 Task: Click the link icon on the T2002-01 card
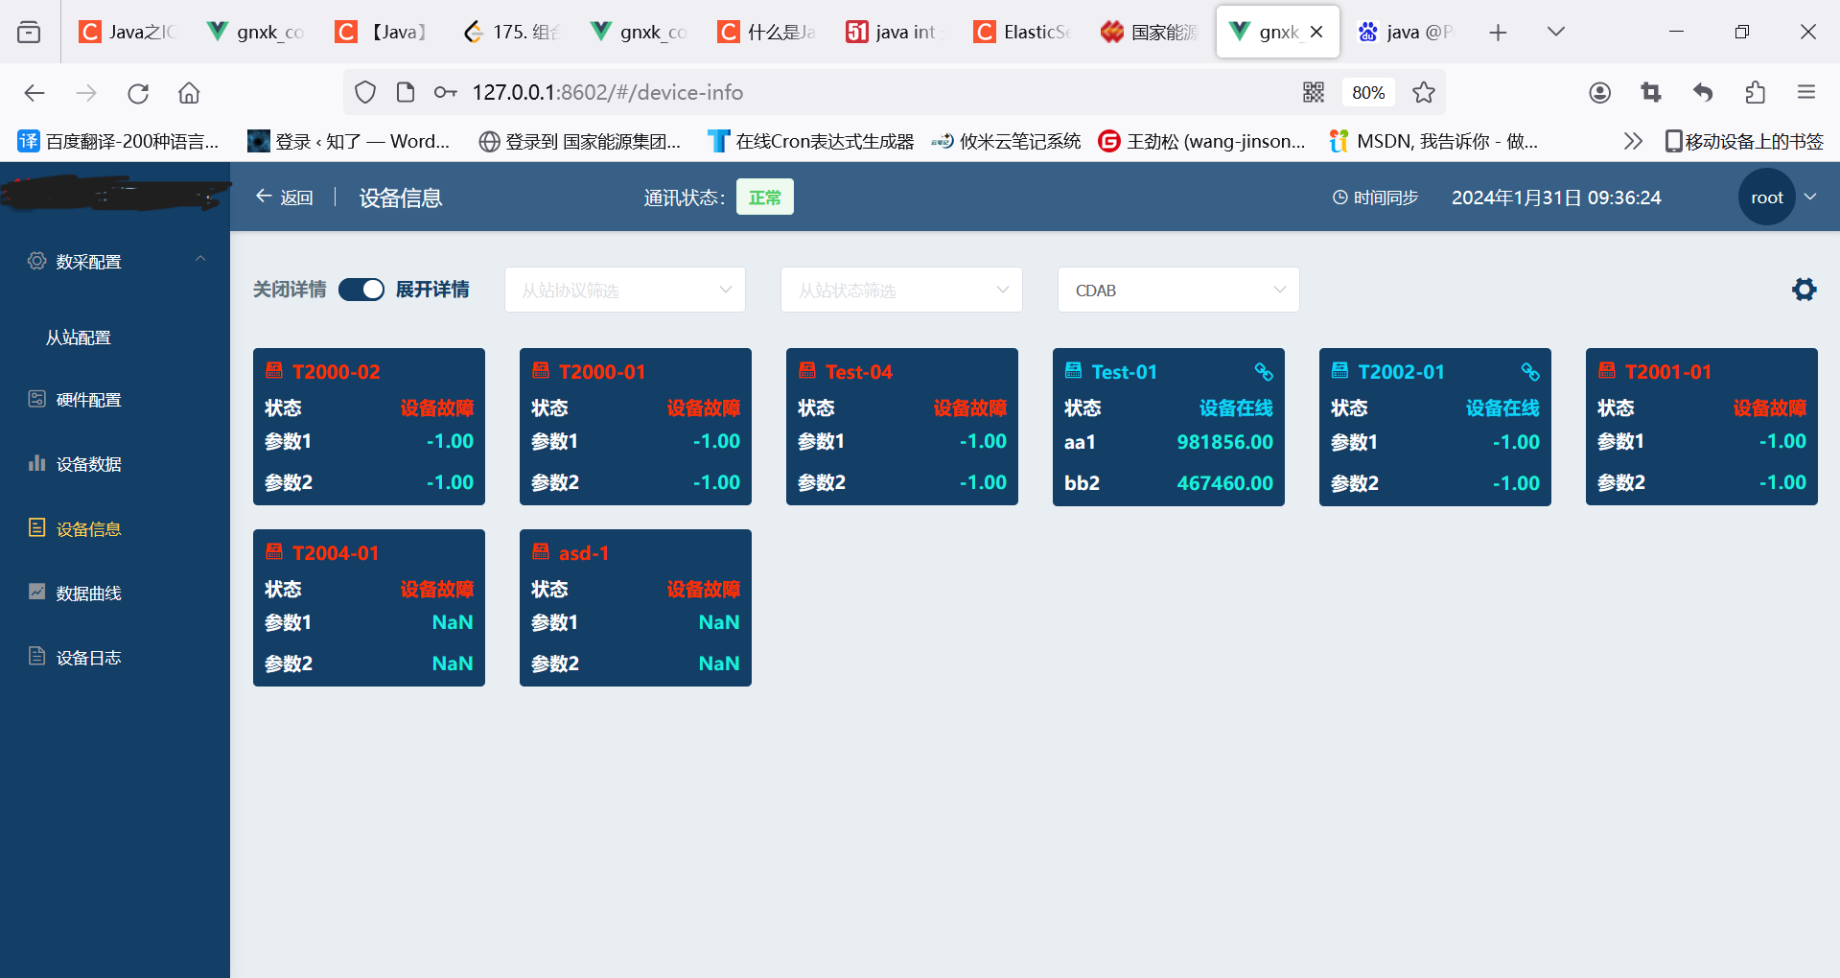coord(1530,371)
